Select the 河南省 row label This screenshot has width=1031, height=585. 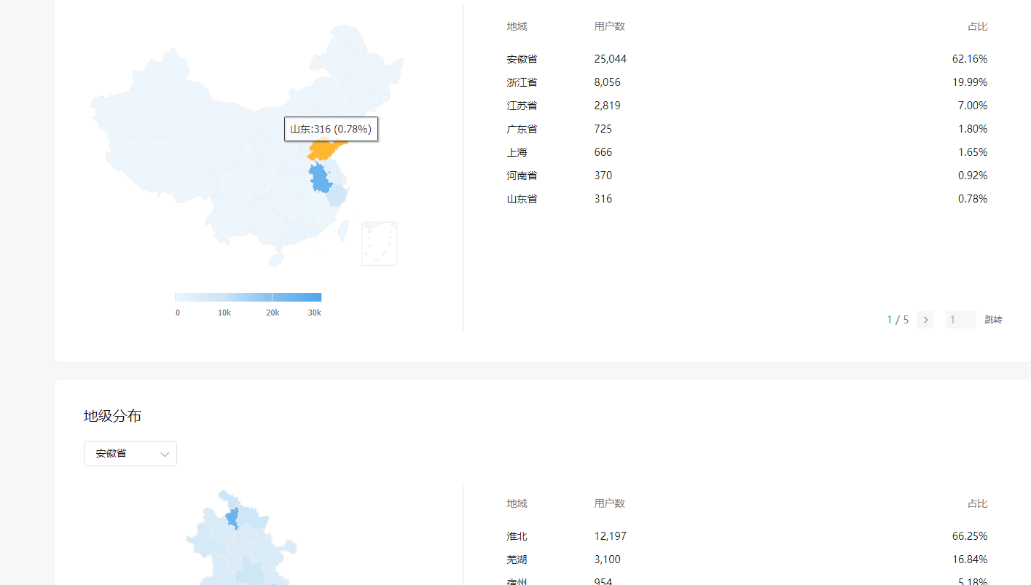click(x=522, y=176)
